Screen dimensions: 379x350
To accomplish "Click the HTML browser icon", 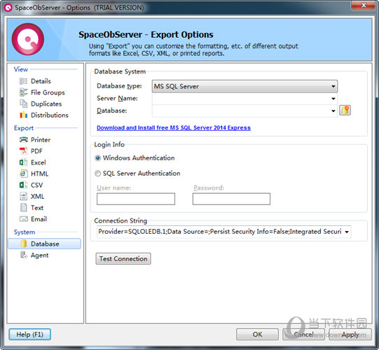I will point(23,174).
